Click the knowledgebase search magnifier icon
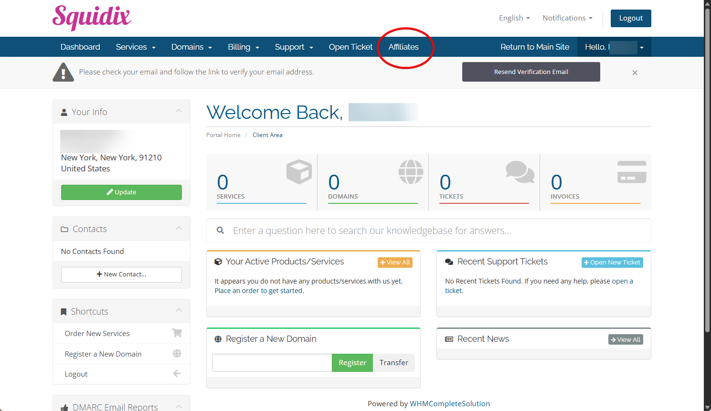Viewport: 711px width, 411px height. click(x=220, y=231)
